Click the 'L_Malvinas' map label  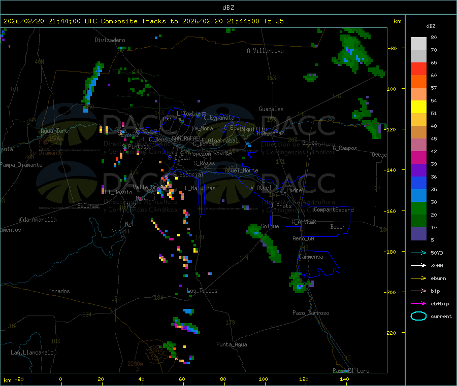[200, 189]
